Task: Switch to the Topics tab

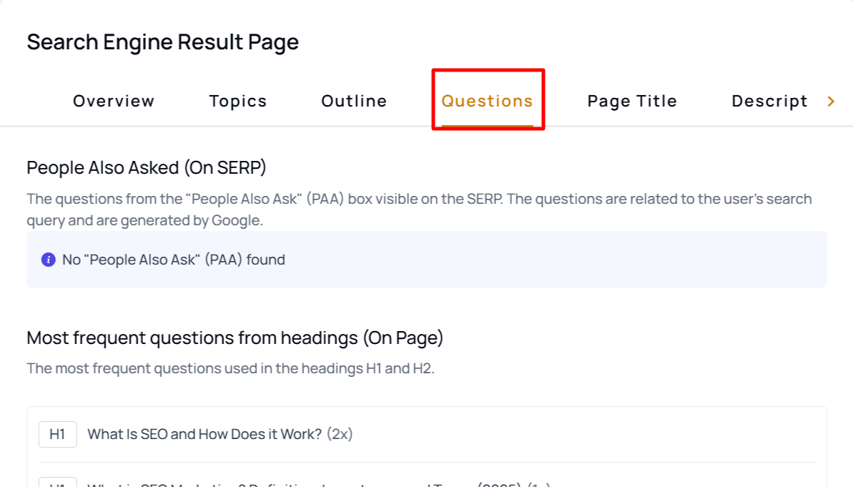Action: coord(238,101)
